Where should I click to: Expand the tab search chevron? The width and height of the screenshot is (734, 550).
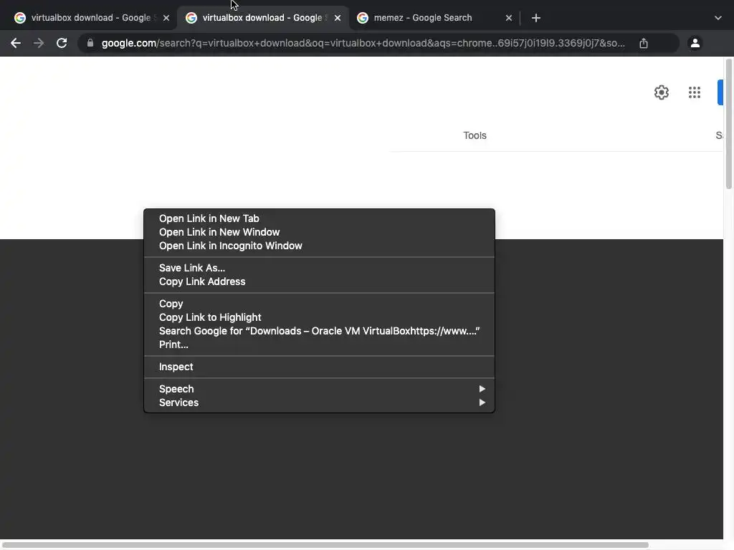718,18
